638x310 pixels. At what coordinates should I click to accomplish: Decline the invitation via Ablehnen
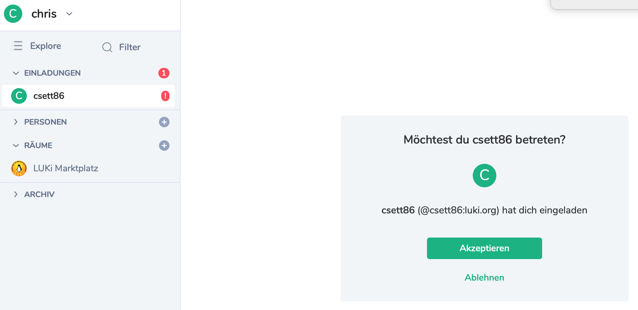point(484,278)
